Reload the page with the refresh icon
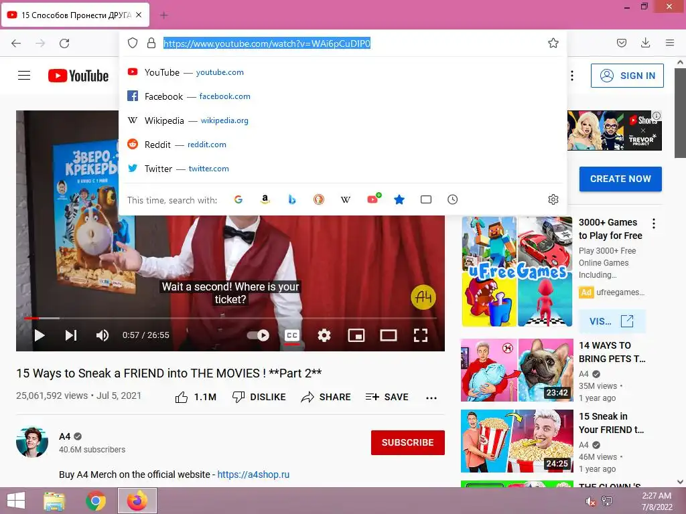This screenshot has height=514, width=686. [x=64, y=44]
